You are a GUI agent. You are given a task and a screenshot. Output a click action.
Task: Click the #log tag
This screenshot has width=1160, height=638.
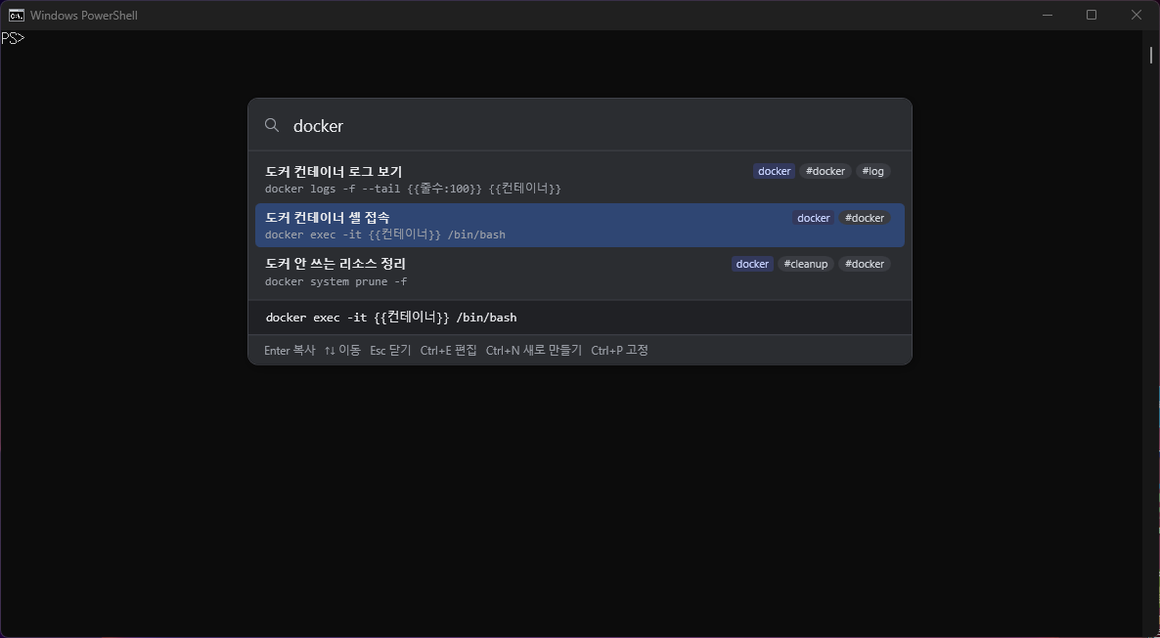(x=873, y=172)
